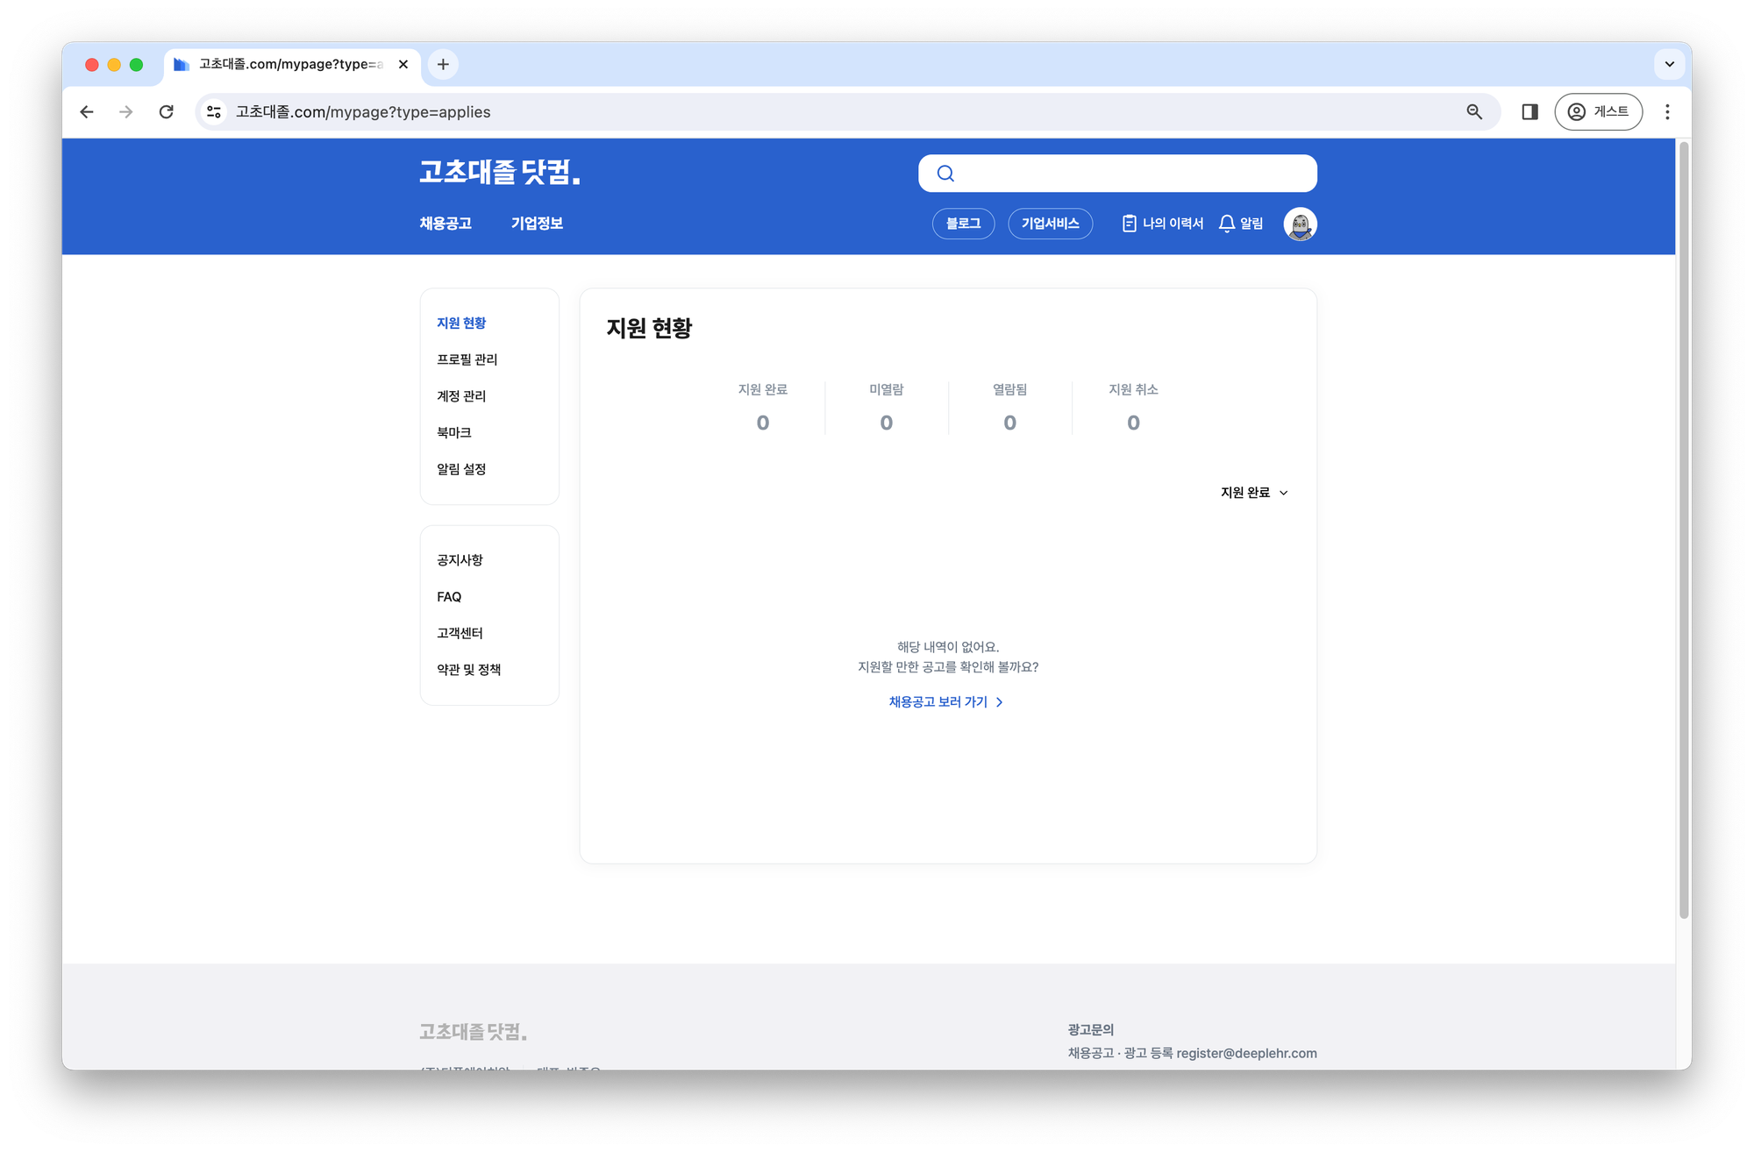Click the address bar zoom magnifier icon
The image size is (1754, 1152).
click(x=1474, y=112)
